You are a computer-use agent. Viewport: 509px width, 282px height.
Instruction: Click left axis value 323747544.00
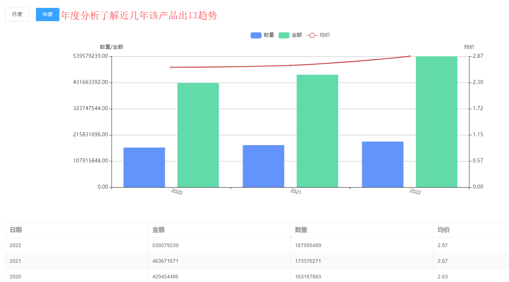click(x=91, y=109)
